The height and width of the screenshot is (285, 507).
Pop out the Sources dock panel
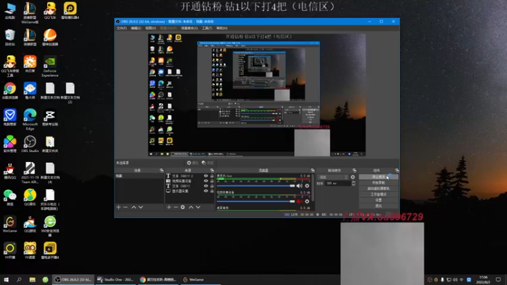tap(212, 170)
